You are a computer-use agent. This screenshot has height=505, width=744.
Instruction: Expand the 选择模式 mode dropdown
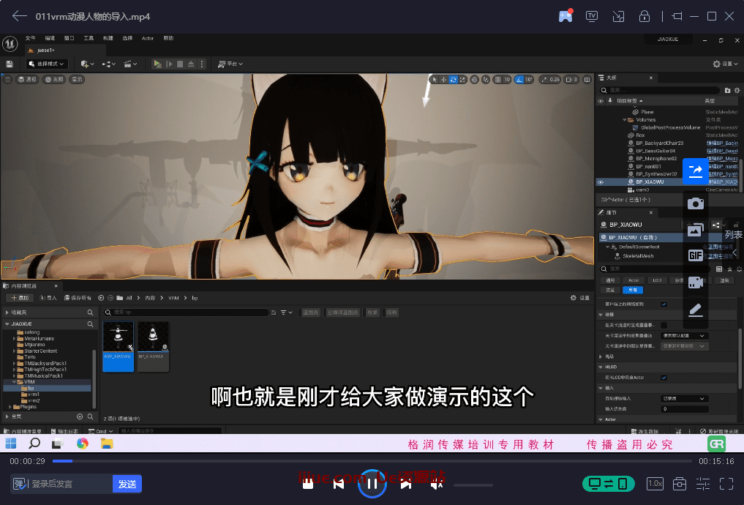coord(47,64)
